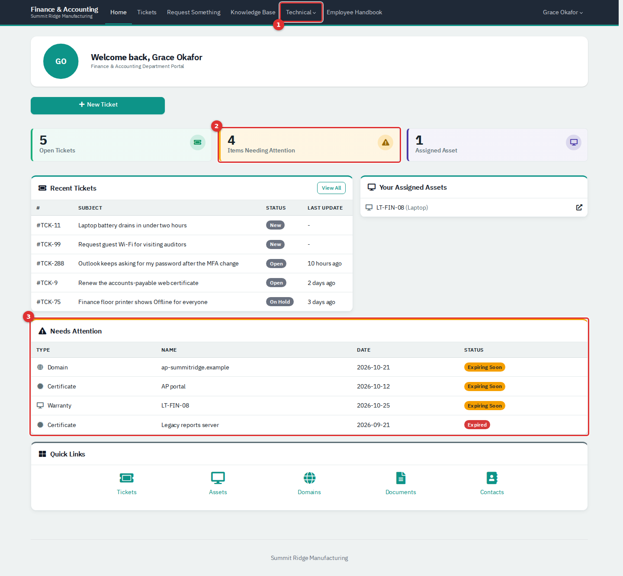Viewport: 623px width, 576px height.
Task: Open 'Renew the accounts-payable web certificate'
Action: pyautogui.click(x=138, y=283)
